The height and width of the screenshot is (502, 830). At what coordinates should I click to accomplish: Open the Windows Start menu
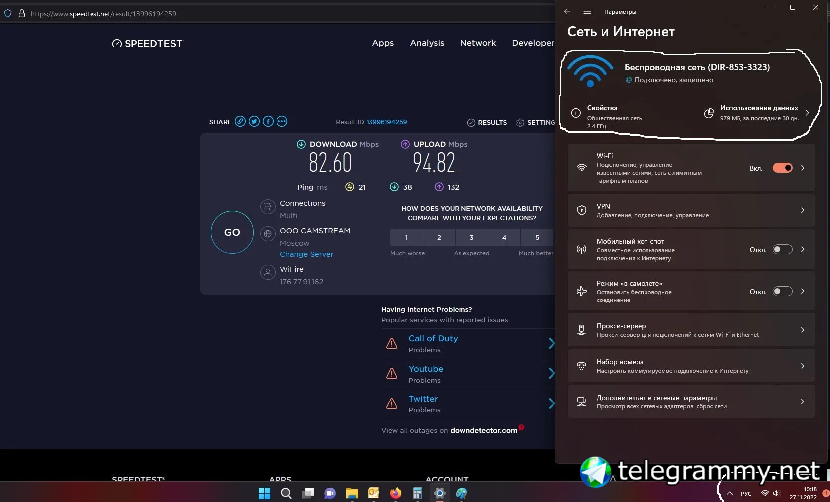click(265, 493)
